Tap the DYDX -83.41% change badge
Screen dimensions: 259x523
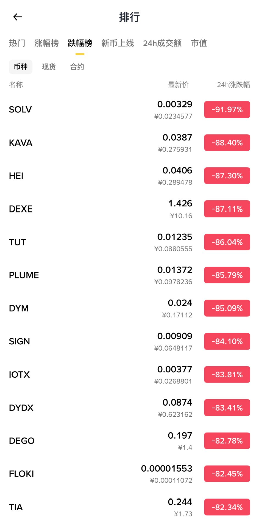coord(227,408)
